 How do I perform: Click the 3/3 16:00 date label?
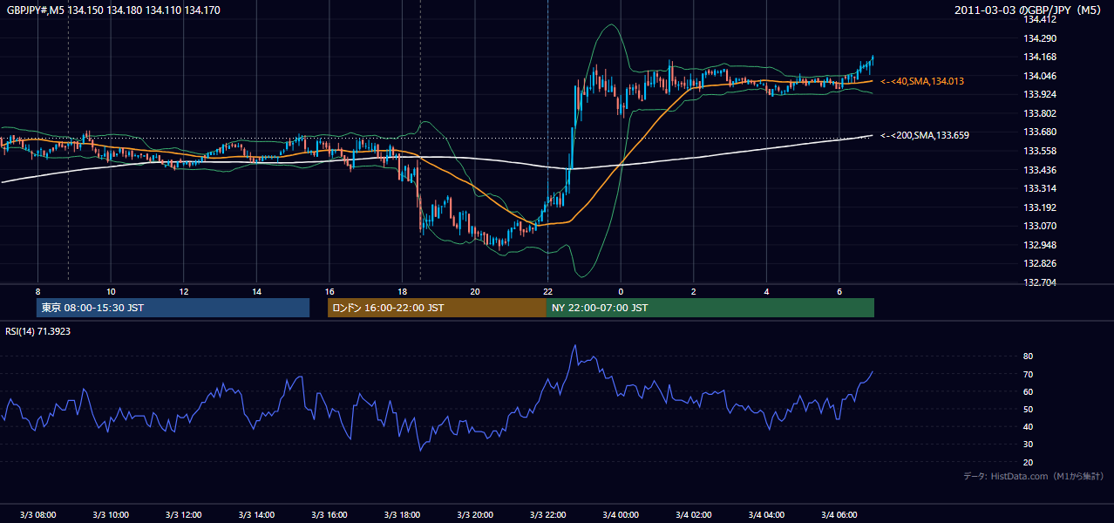pos(329,514)
